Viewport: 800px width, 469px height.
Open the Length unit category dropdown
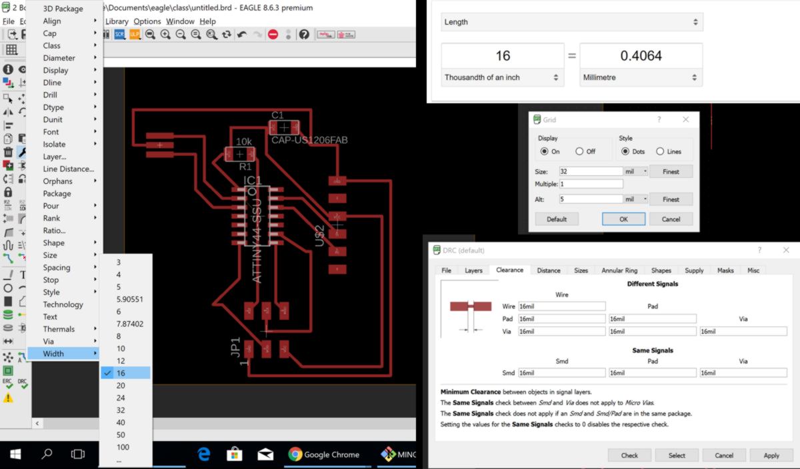[x=571, y=22]
